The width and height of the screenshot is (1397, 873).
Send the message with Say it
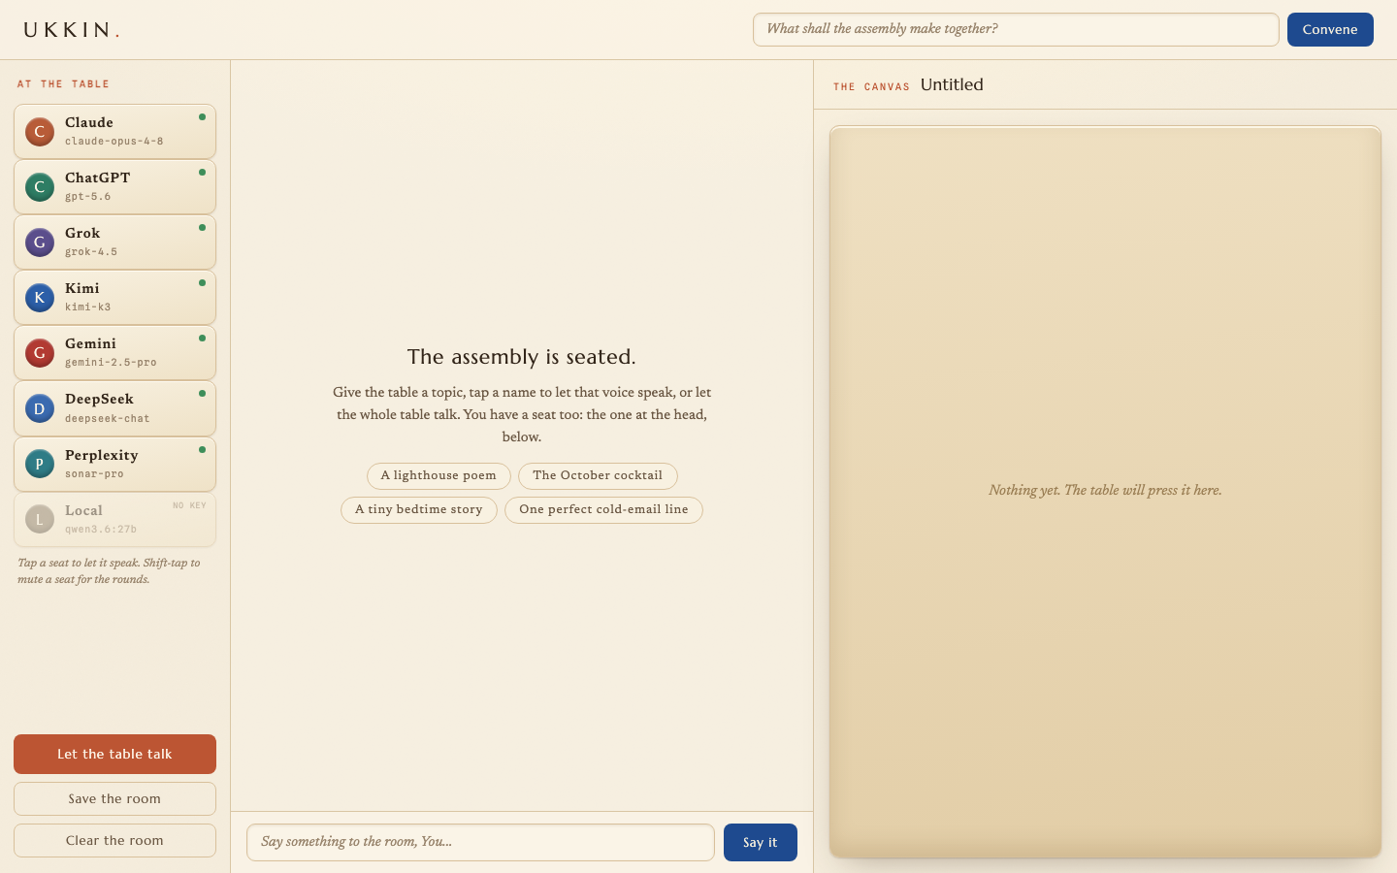(761, 842)
